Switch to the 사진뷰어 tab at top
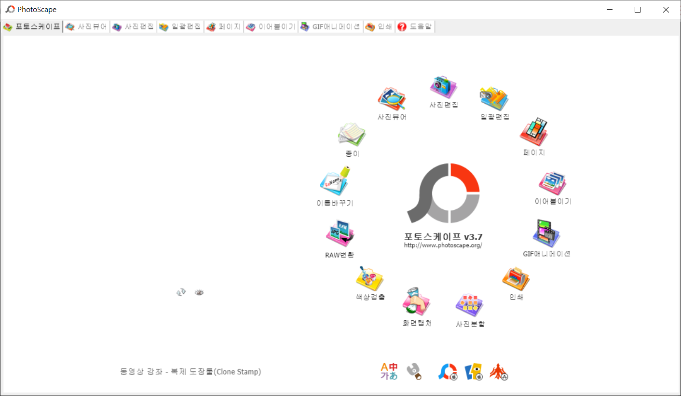681x396 pixels. tap(87, 27)
